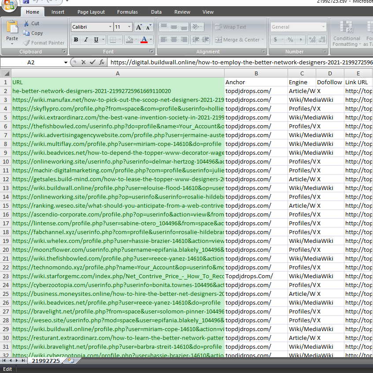Switch to the Formulas ribbon tab
This screenshot has width=373, height=373.
click(x=127, y=12)
